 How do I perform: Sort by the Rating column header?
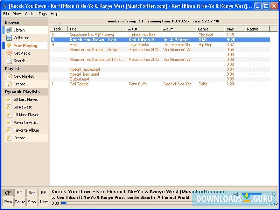click(257, 29)
